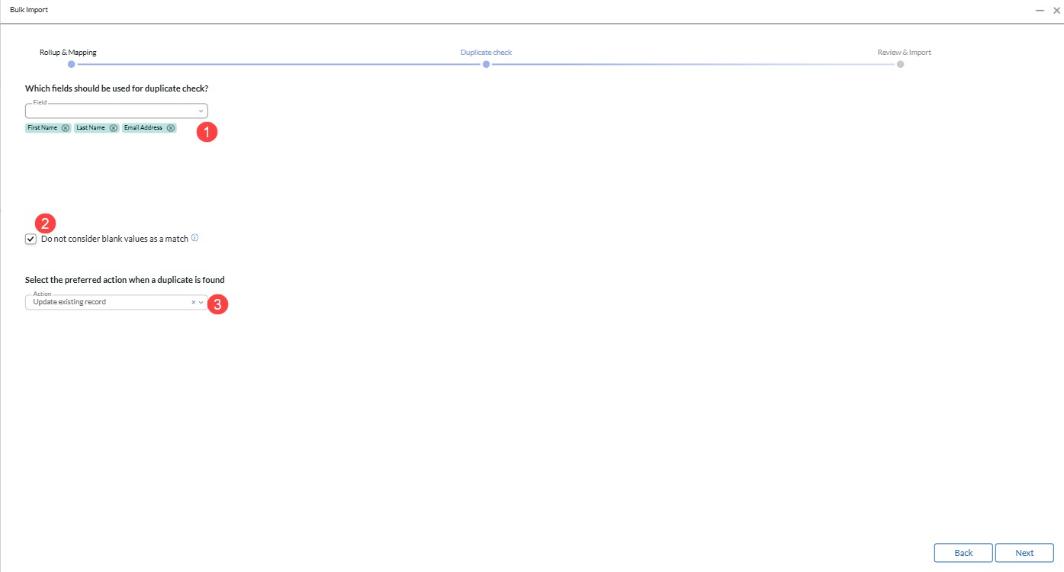The width and height of the screenshot is (1064, 572).
Task: Proceed with the Next button
Action: (1024, 553)
